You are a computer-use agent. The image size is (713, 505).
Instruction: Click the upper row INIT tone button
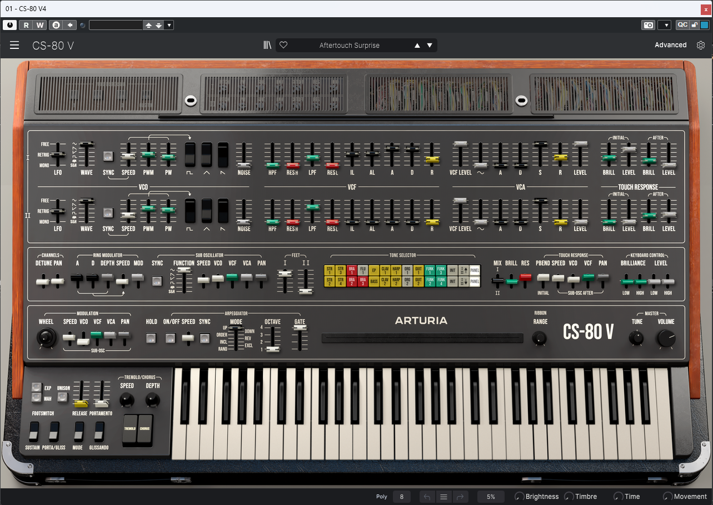452,271
